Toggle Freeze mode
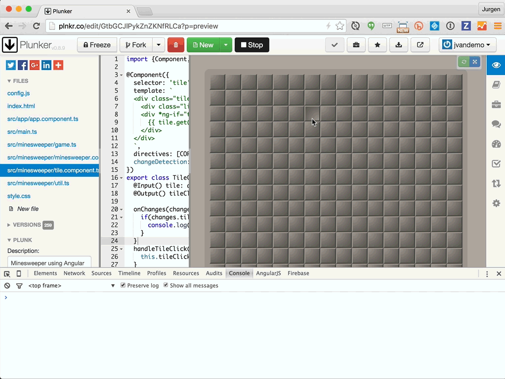Viewport: 505px width, 379px height. 97,44
